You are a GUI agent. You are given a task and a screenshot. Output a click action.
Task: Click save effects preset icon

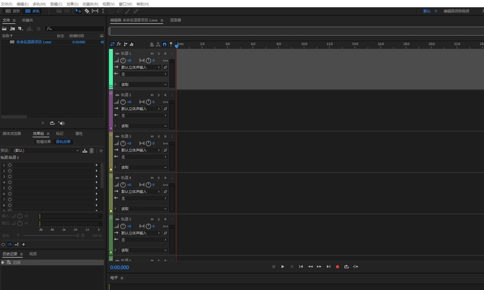click(84, 151)
